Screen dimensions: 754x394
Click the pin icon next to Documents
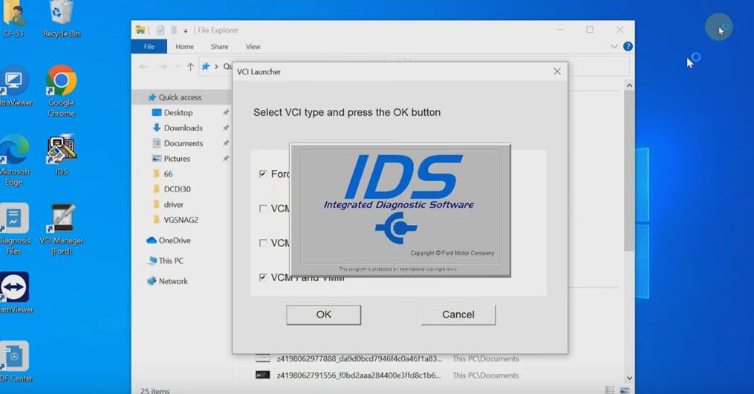(x=226, y=143)
